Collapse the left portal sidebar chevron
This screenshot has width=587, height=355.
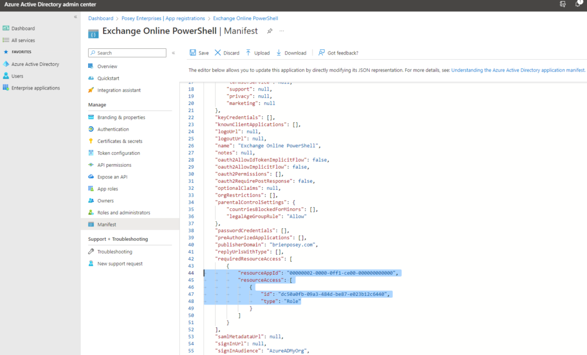[x=75, y=17]
